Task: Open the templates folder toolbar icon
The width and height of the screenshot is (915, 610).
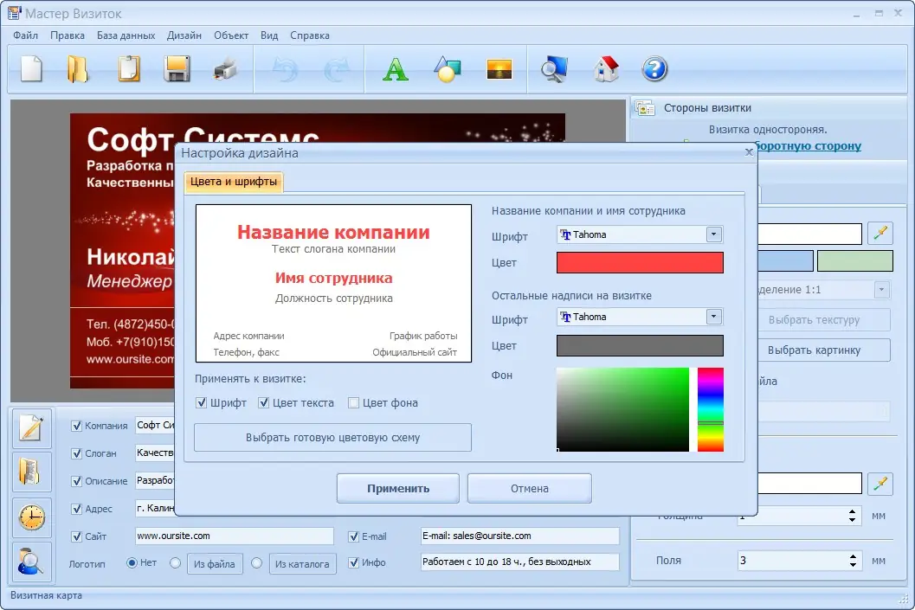Action: (x=77, y=69)
